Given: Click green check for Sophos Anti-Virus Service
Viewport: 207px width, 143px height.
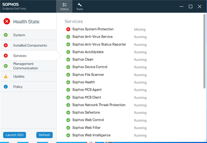Looking at the screenshot, I should pyautogui.click(x=68, y=37).
